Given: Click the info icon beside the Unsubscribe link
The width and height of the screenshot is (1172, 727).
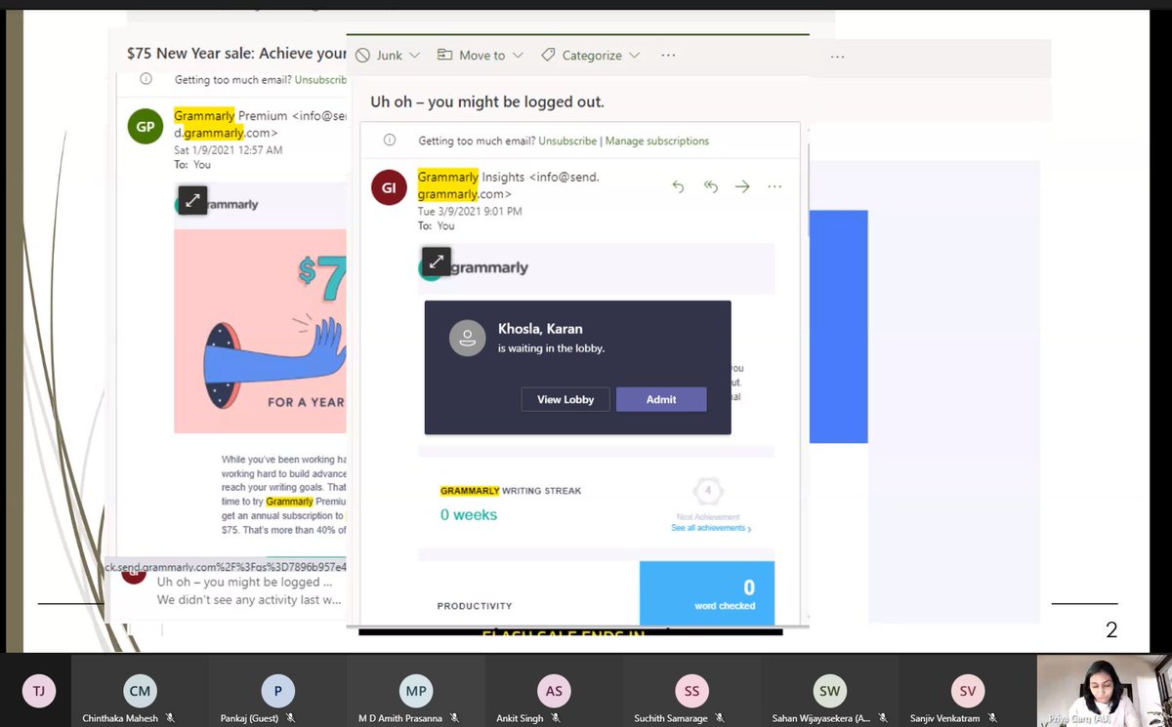Looking at the screenshot, I should tap(390, 141).
